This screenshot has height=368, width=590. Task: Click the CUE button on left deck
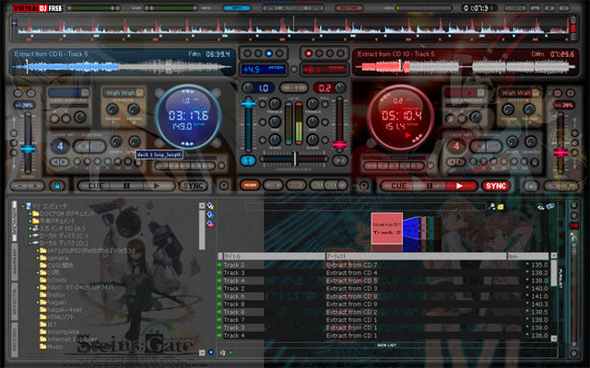[96, 186]
